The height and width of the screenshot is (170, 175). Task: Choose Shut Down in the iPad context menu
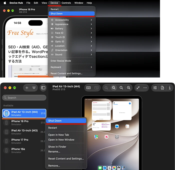[66, 121]
